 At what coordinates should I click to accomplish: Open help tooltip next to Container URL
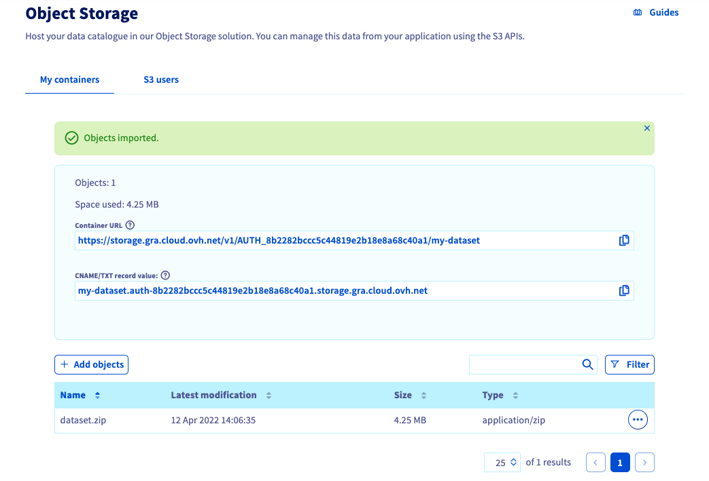(131, 225)
